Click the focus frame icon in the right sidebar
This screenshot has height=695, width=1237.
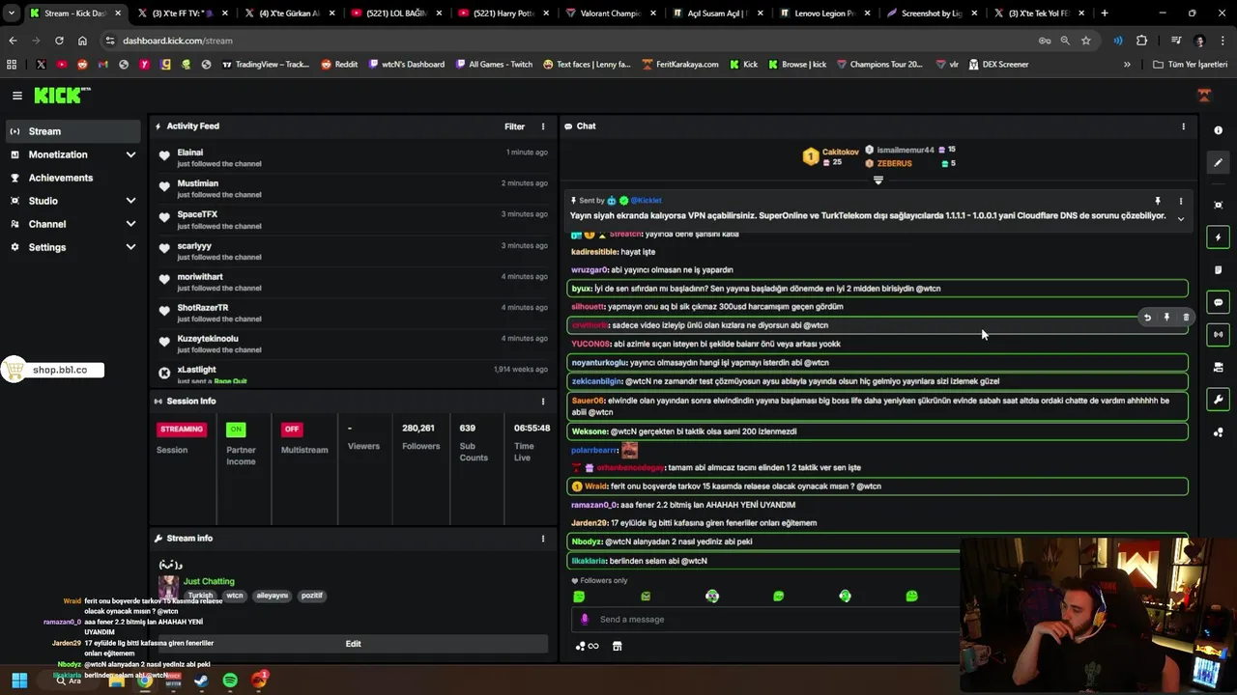[1218, 205]
